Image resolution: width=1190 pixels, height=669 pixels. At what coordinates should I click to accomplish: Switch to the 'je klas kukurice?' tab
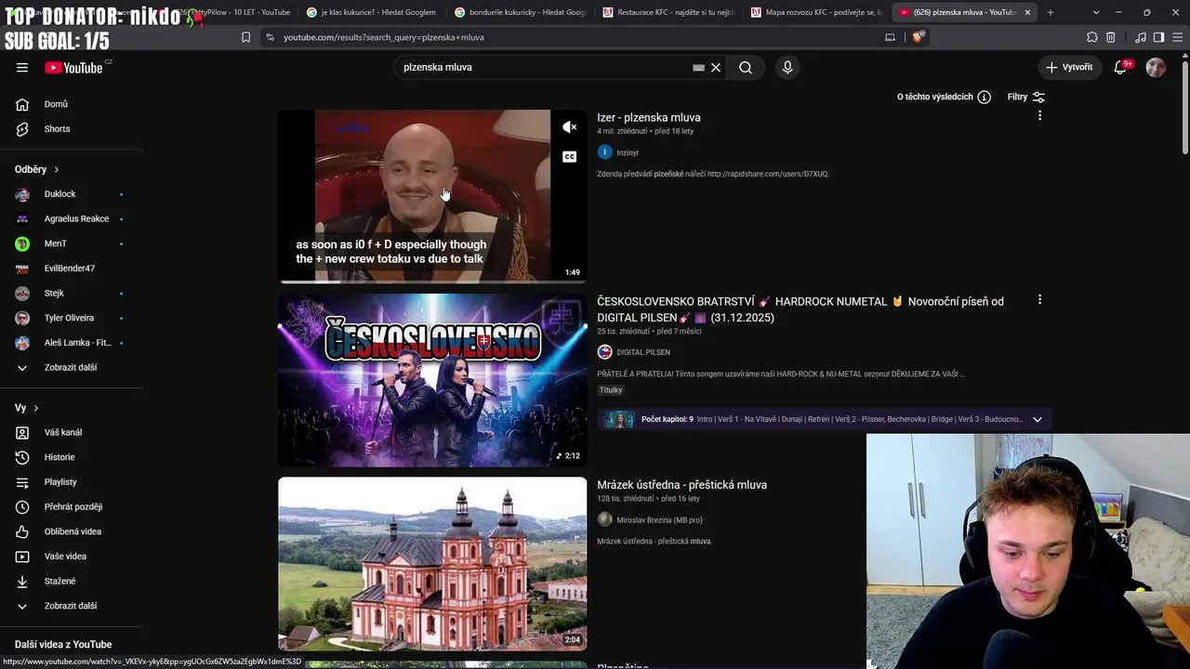(370, 12)
